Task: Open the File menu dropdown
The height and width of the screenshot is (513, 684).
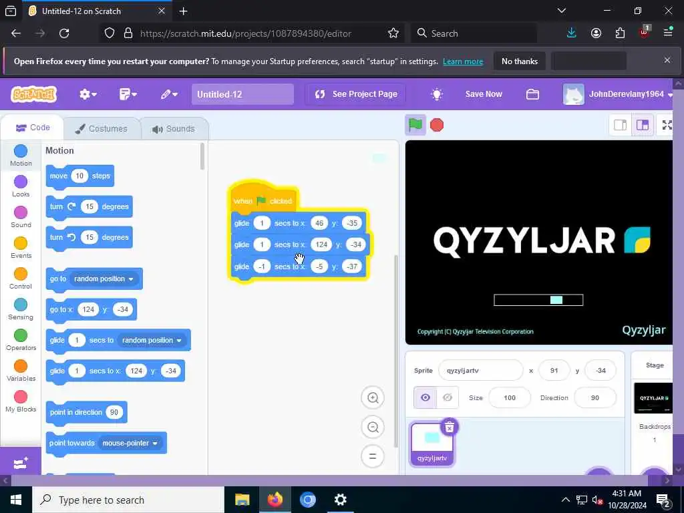Action: [128, 94]
